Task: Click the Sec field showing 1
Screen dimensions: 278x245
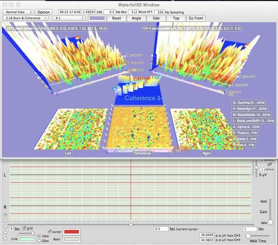Action: point(249,229)
